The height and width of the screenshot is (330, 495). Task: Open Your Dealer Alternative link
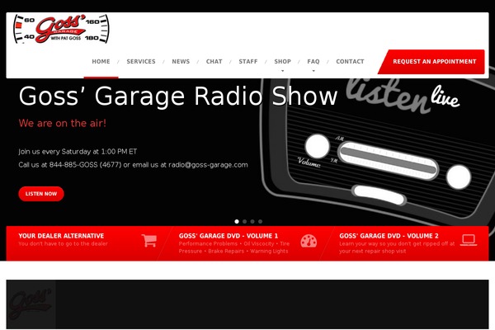pos(61,236)
